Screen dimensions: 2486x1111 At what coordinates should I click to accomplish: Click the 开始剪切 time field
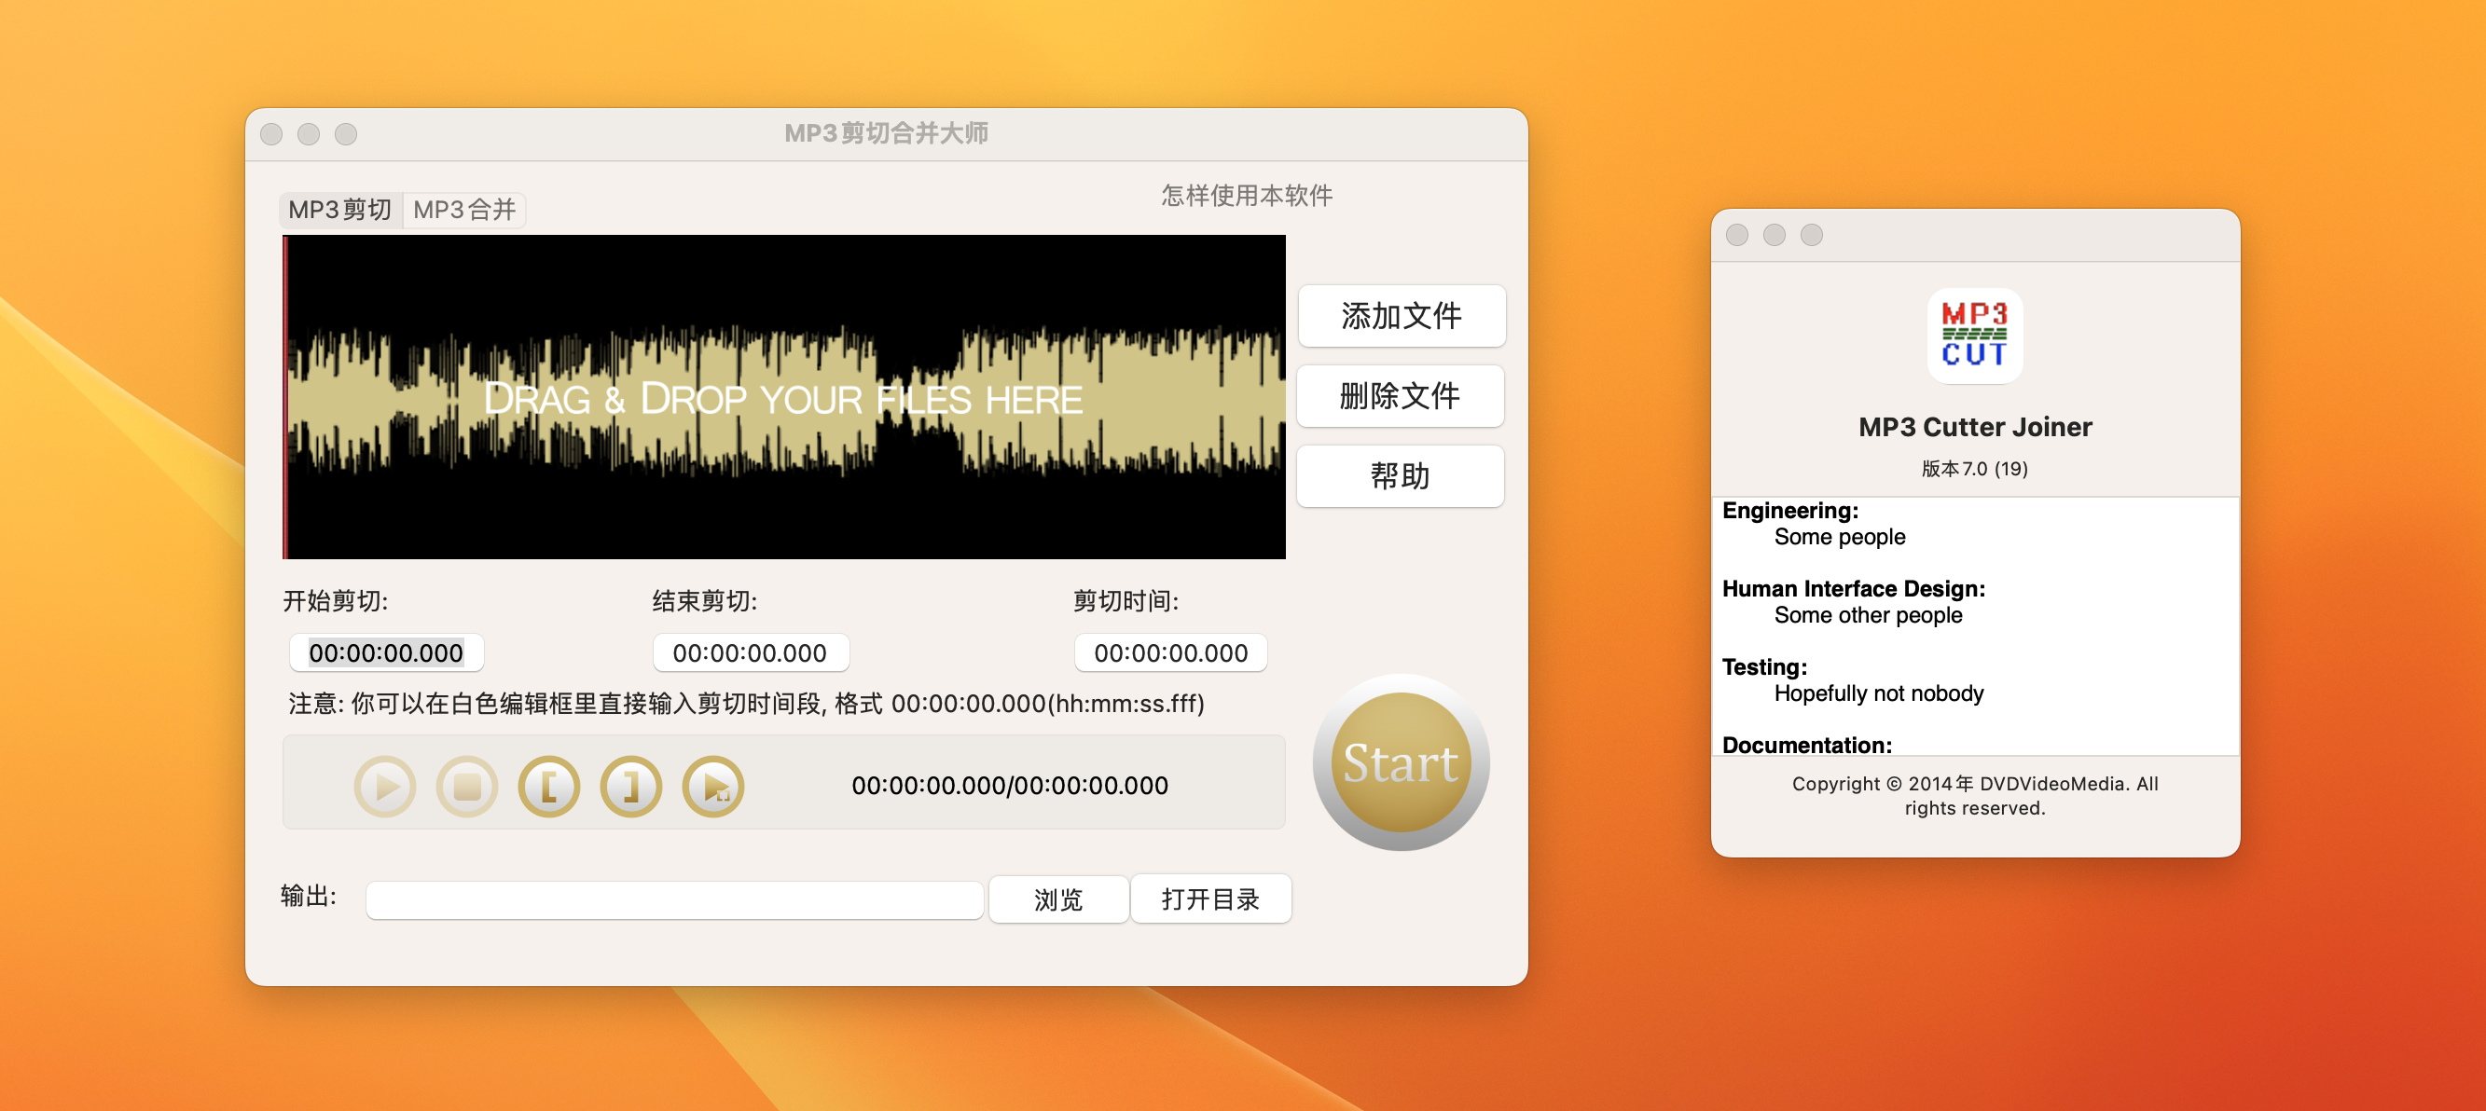tap(386, 653)
